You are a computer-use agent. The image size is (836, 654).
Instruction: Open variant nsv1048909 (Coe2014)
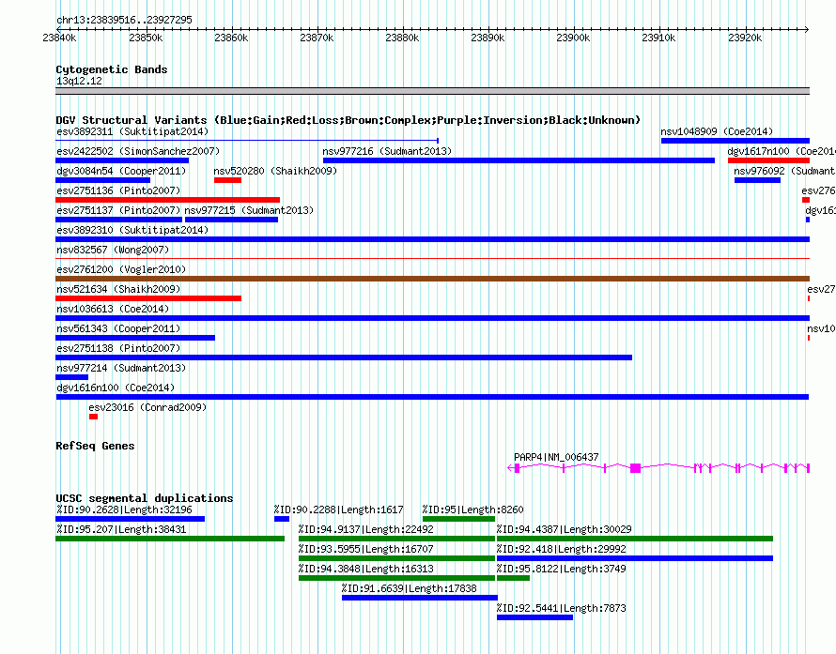(717, 131)
